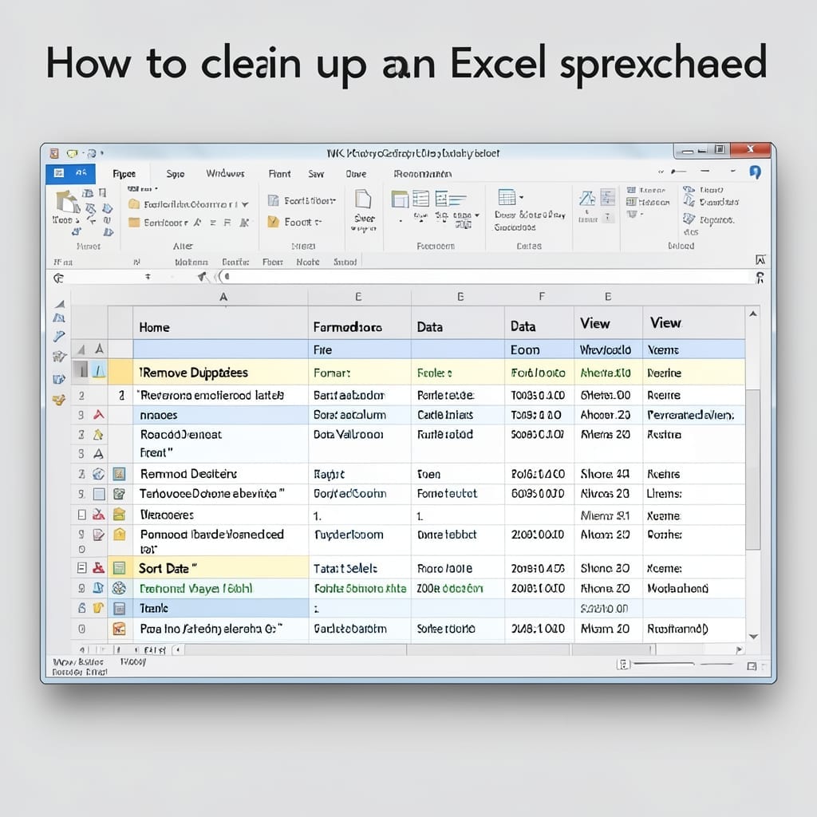Image resolution: width=817 pixels, height=817 pixels.
Task: Click the orange icon at sidebar bottom
Action: click(59, 400)
